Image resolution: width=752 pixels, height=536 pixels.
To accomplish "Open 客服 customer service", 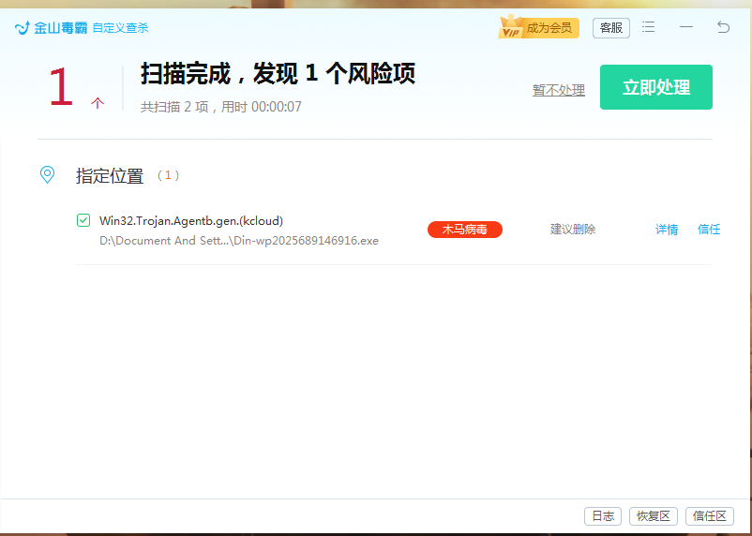I will (x=611, y=28).
